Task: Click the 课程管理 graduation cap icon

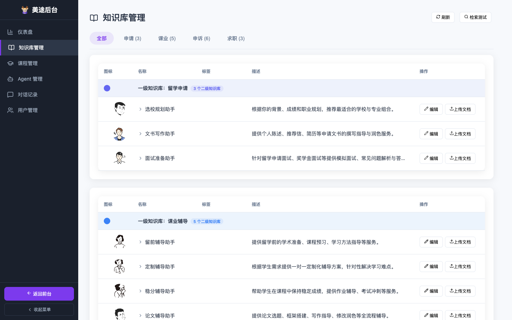Action: 10,63
